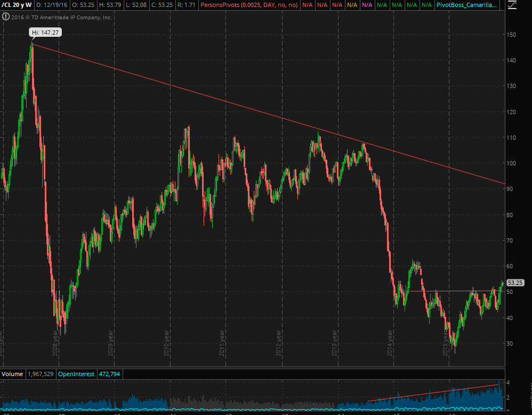The width and height of the screenshot is (532, 415).
Task: Open the PivotBoss_Camarilla study label
Action: (470, 5)
